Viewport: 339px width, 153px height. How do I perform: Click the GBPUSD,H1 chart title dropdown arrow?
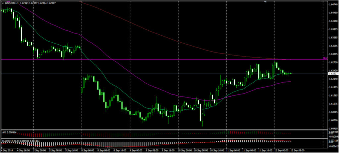click(x=3, y=3)
